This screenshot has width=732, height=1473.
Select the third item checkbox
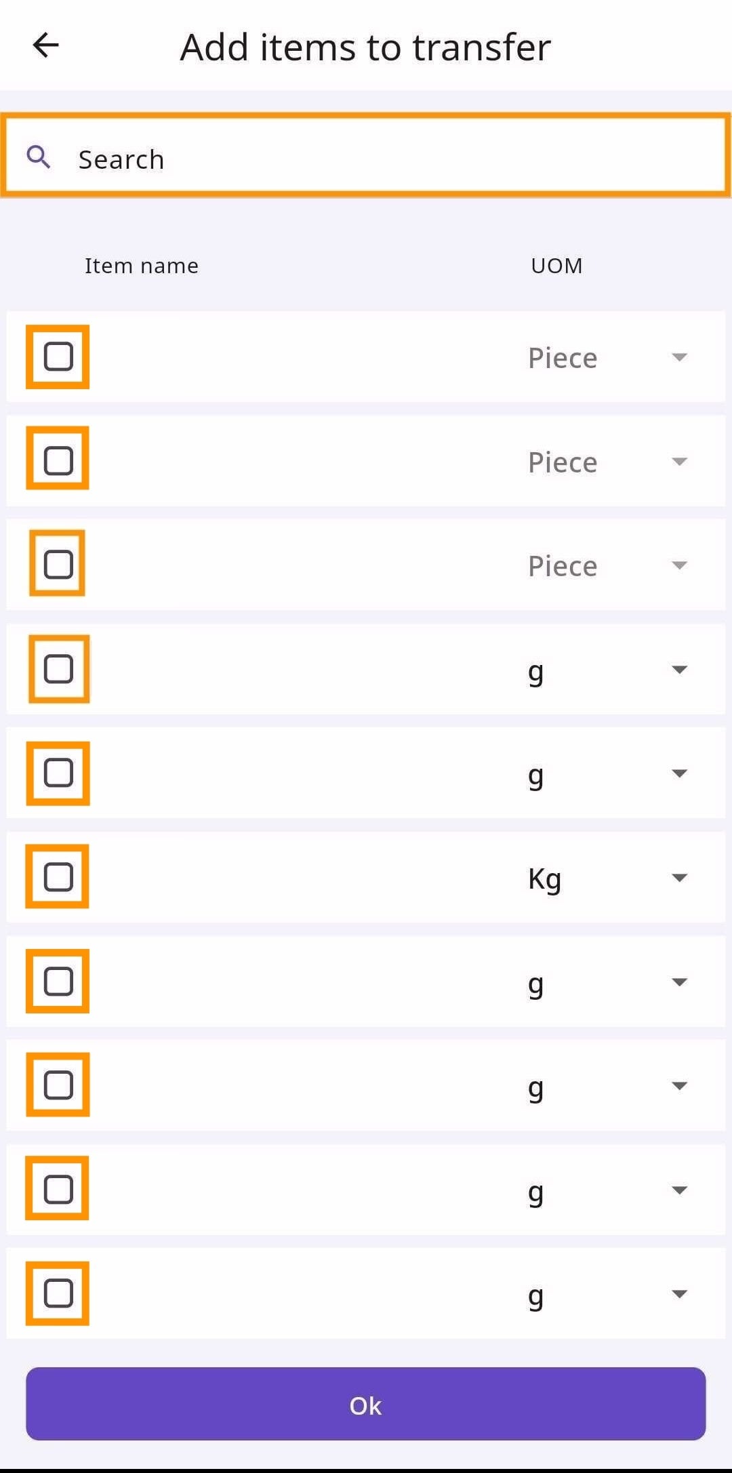[x=58, y=564]
